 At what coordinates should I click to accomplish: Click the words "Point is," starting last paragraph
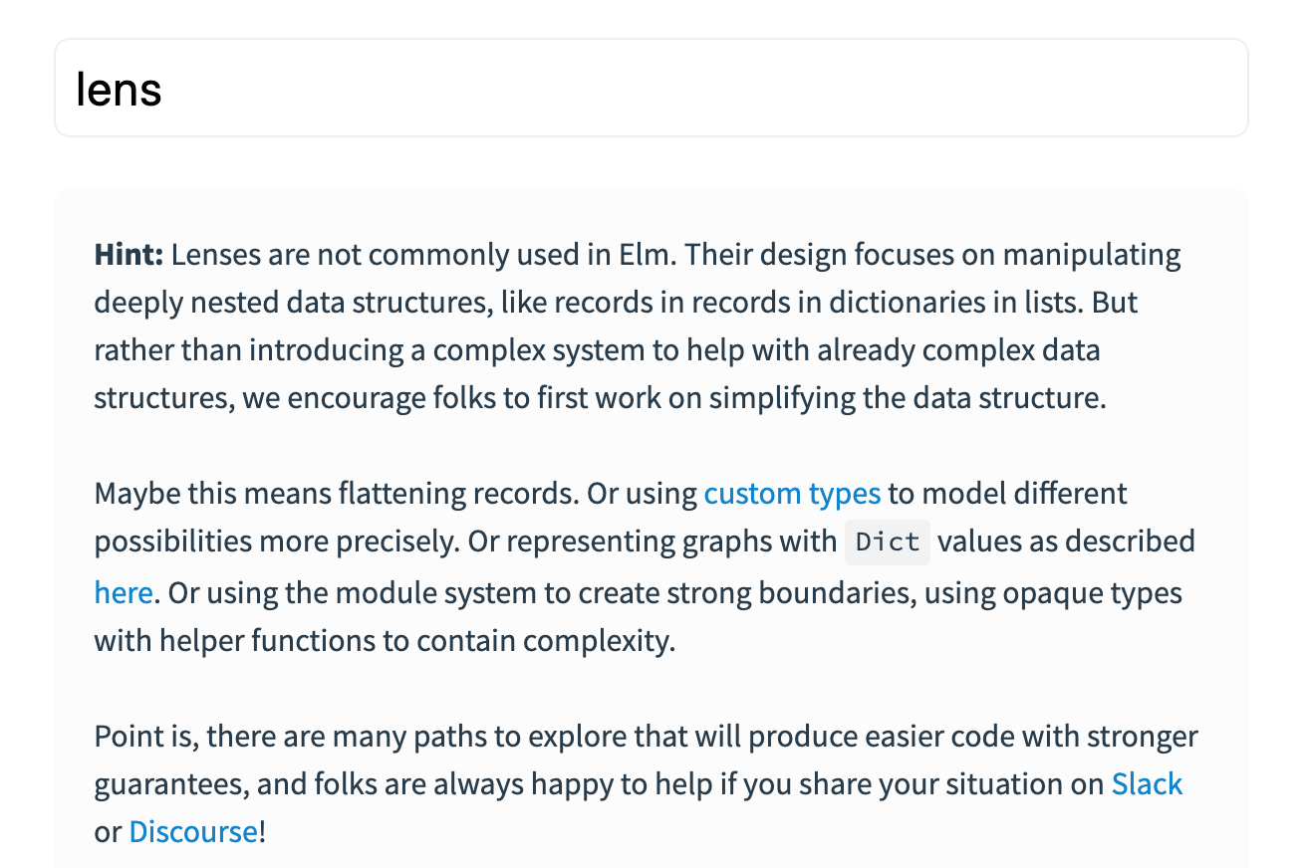146,737
